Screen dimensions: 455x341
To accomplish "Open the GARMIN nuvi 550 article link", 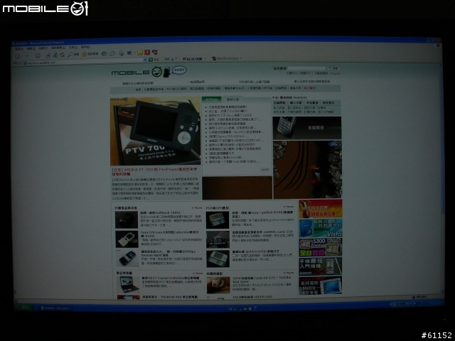I will (x=262, y=232).
